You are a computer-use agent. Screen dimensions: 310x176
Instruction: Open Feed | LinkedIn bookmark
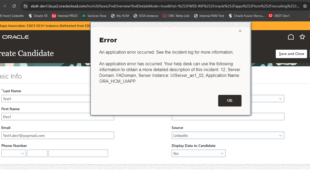click(12, 16)
